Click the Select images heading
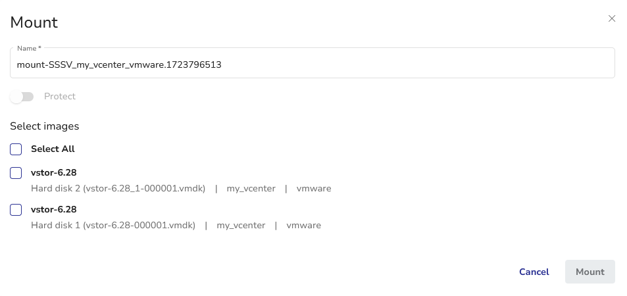The height and width of the screenshot is (296, 627). click(x=44, y=126)
